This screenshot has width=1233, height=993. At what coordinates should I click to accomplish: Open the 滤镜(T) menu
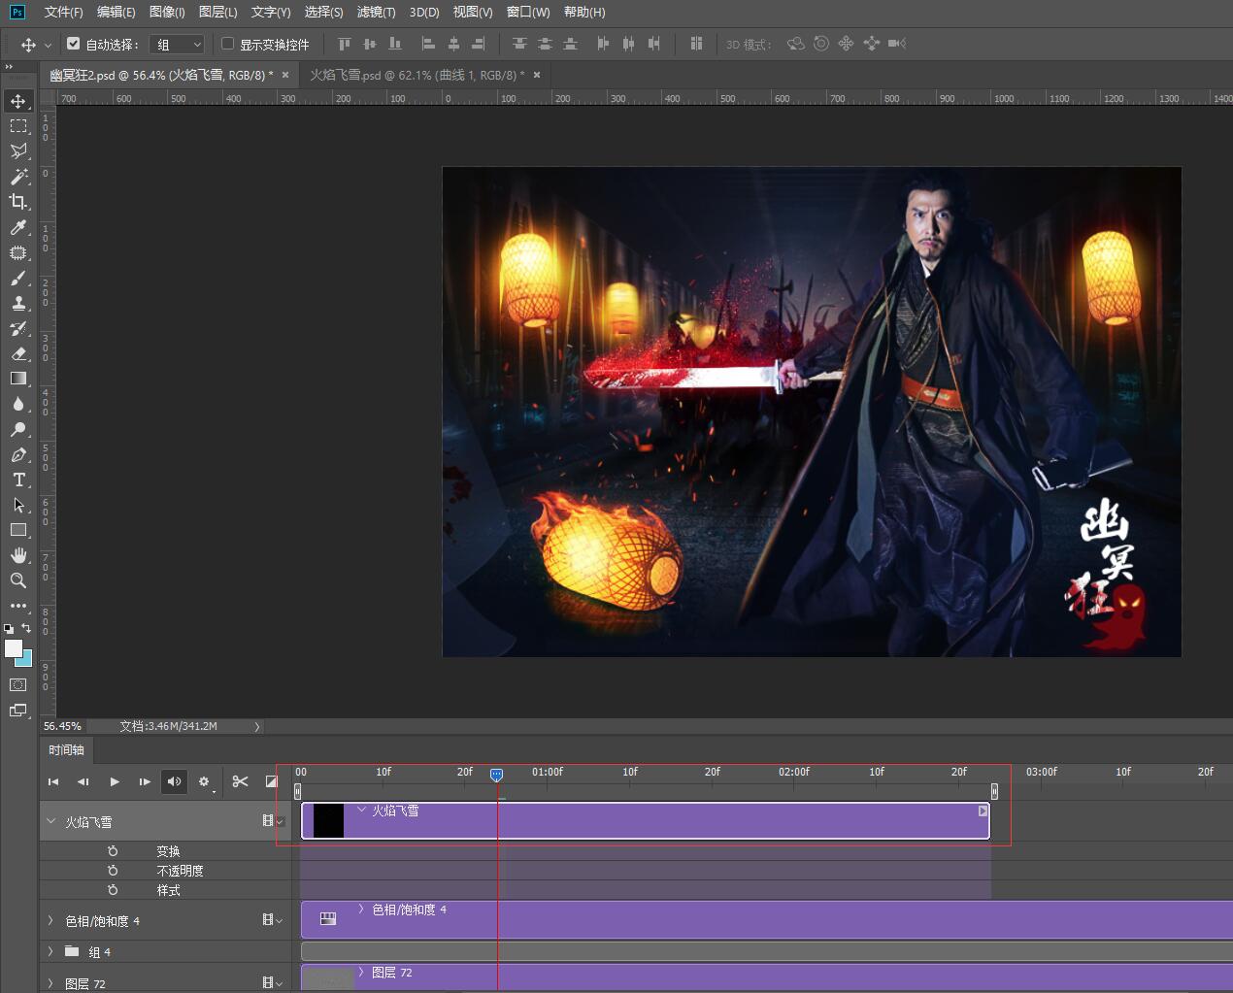tap(376, 12)
